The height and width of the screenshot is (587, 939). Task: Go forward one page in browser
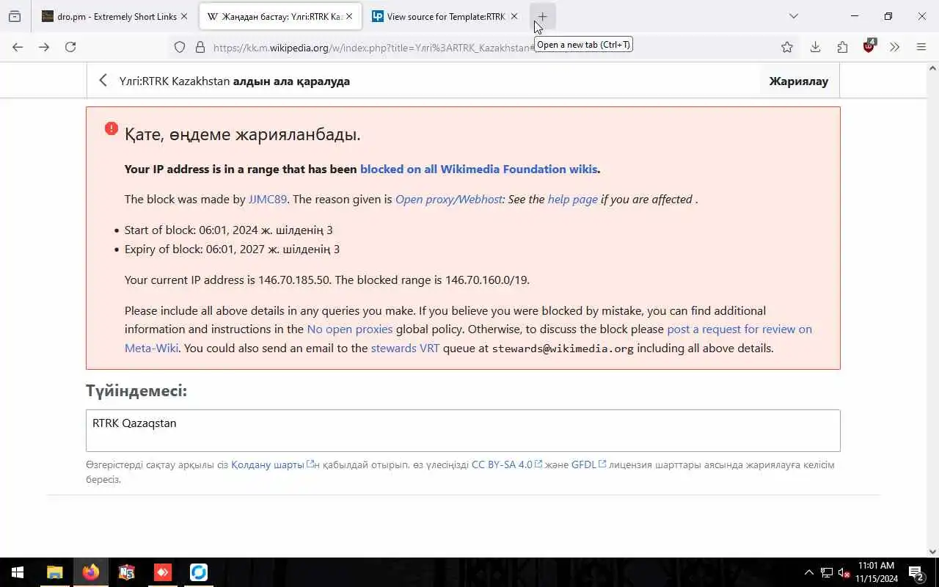[x=44, y=47]
